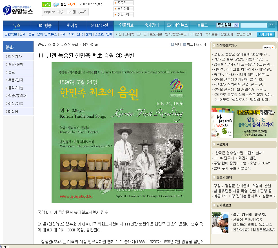Open 스포츠 submenu link

click(99, 34)
